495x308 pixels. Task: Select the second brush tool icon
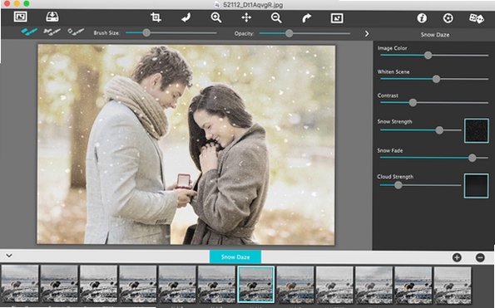pyautogui.click(x=52, y=32)
